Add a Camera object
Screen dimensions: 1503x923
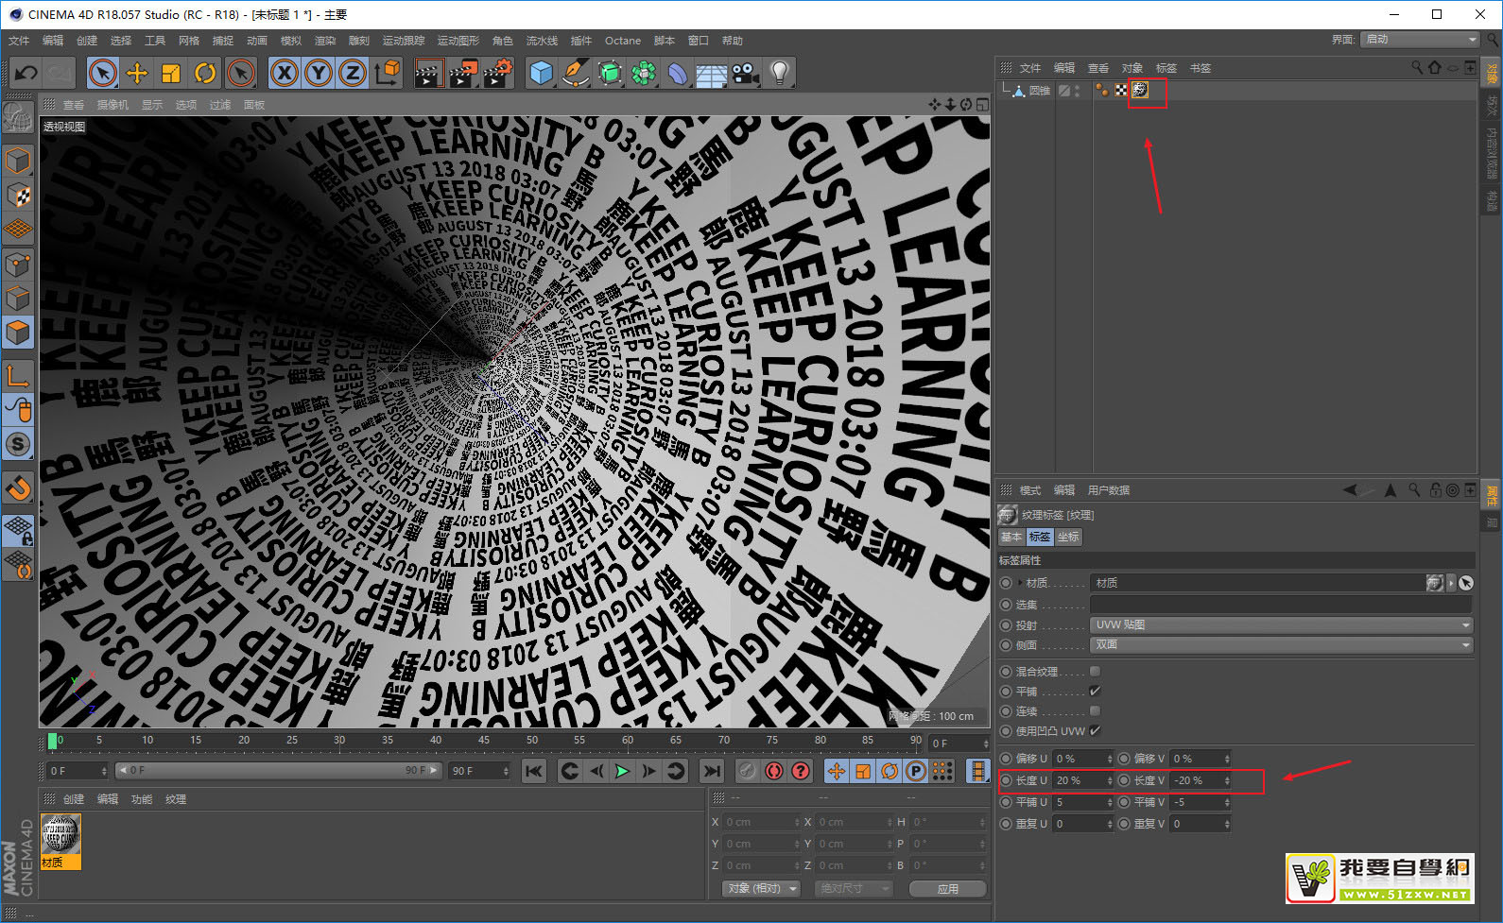(x=746, y=73)
